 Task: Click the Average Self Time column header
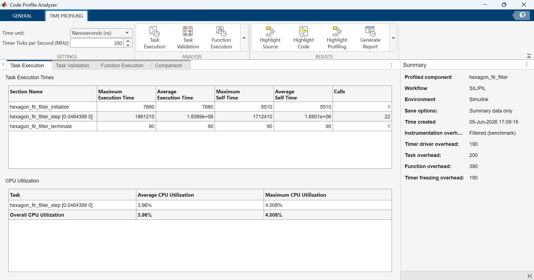coord(303,94)
